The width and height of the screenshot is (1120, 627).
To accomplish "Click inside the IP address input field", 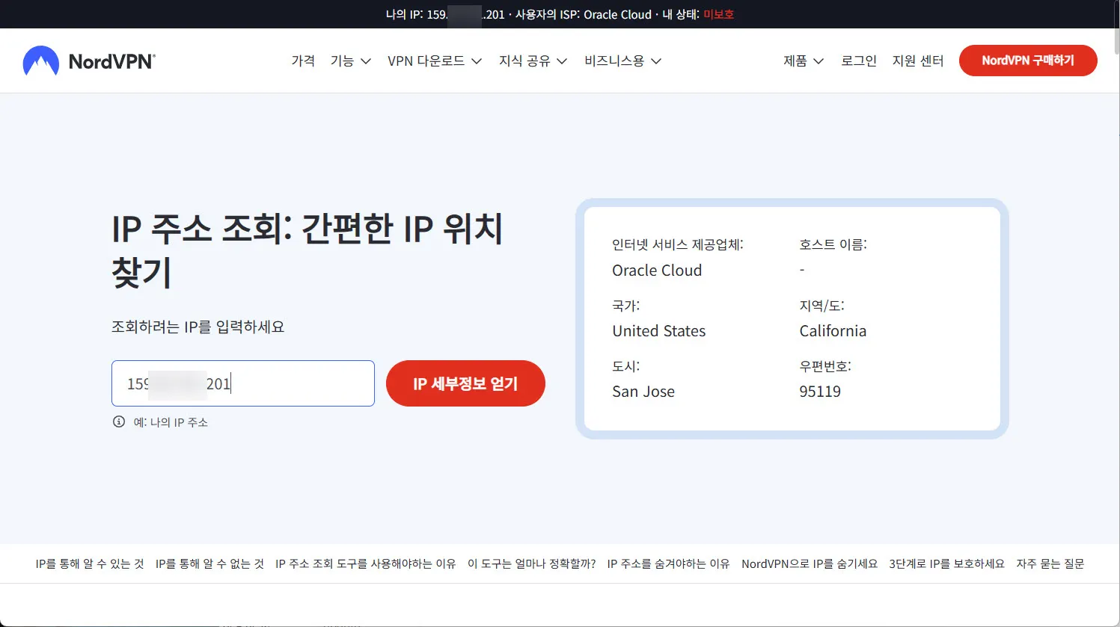I will point(242,383).
